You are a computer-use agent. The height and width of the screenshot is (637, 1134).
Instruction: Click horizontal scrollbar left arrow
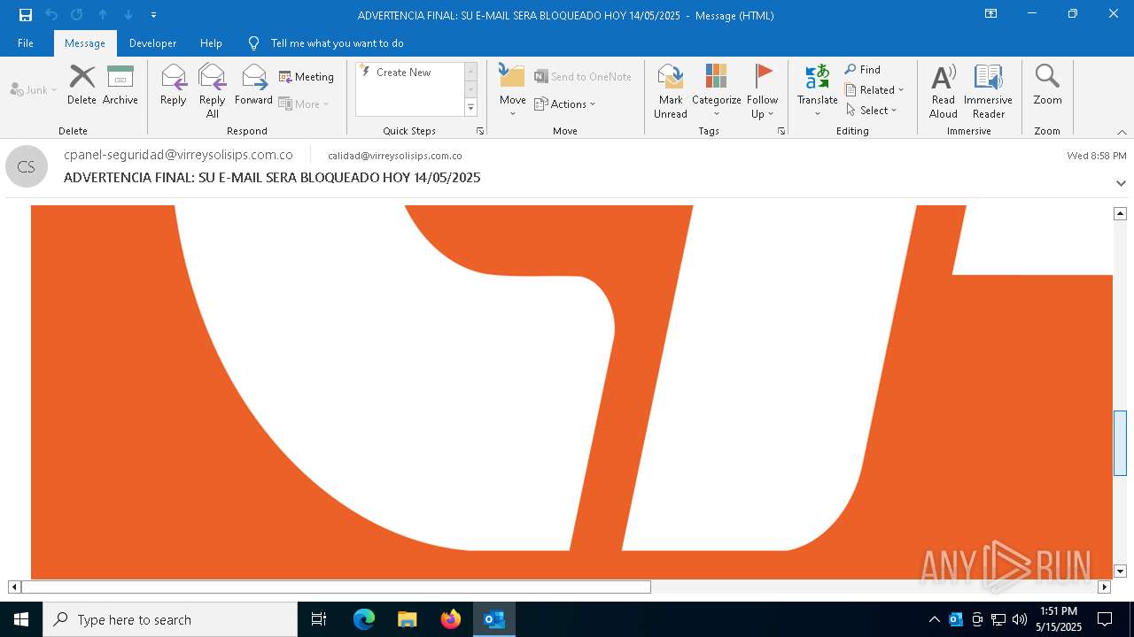pyautogui.click(x=14, y=587)
